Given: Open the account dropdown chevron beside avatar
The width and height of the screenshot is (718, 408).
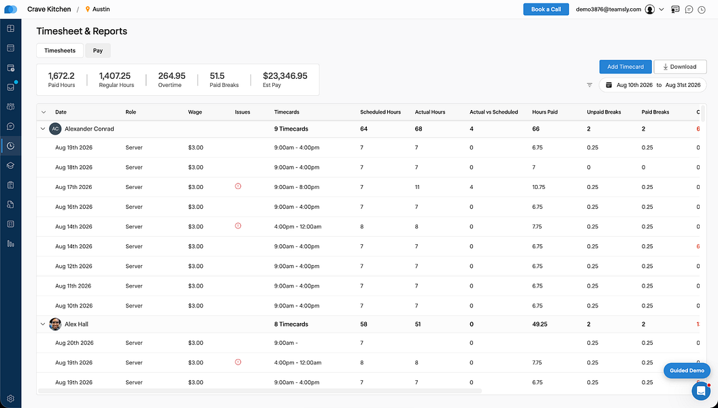Looking at the screenshot, I should (x=662, y=9).
